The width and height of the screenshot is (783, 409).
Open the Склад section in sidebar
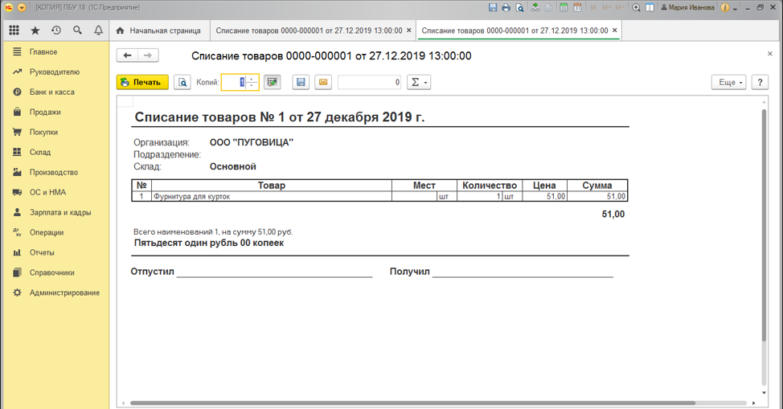[40, 152]
